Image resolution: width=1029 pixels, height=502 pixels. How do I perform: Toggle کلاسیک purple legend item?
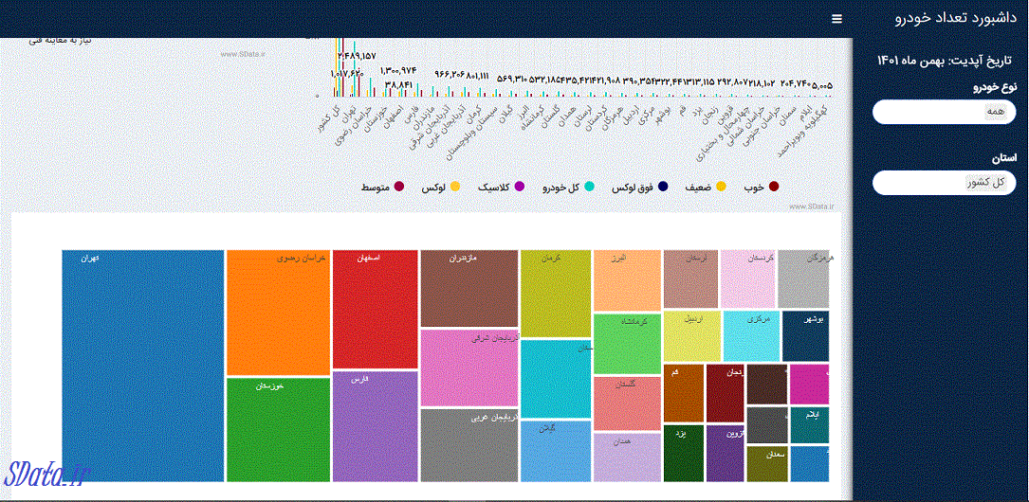coord(519,187)
